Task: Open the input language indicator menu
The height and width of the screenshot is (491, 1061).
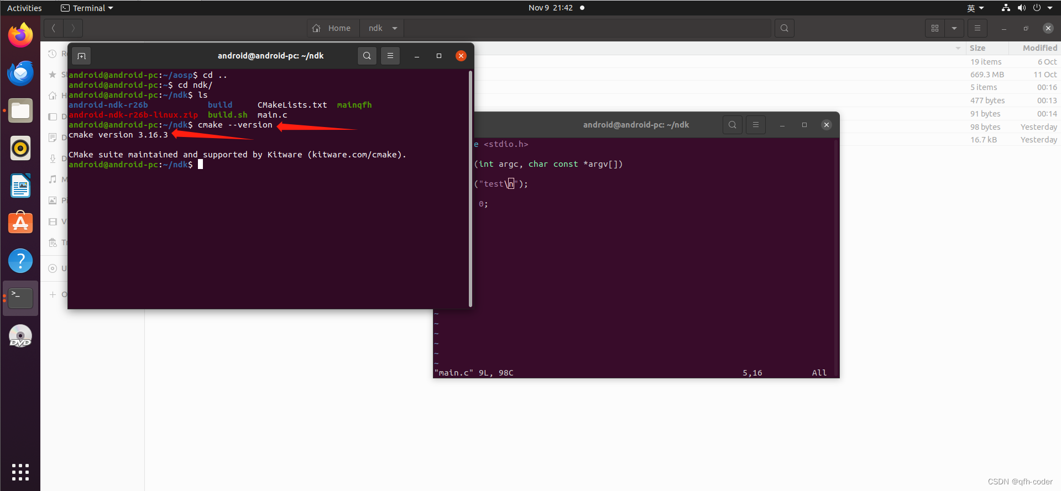Action: click(x=975, y=8)
